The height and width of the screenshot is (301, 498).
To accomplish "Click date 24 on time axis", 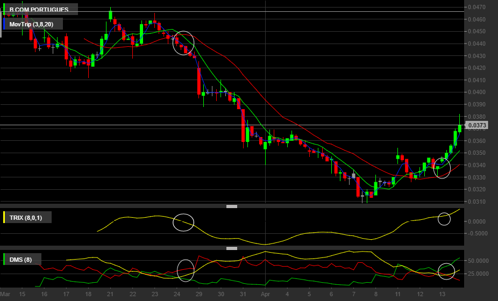I will [177, 294].
